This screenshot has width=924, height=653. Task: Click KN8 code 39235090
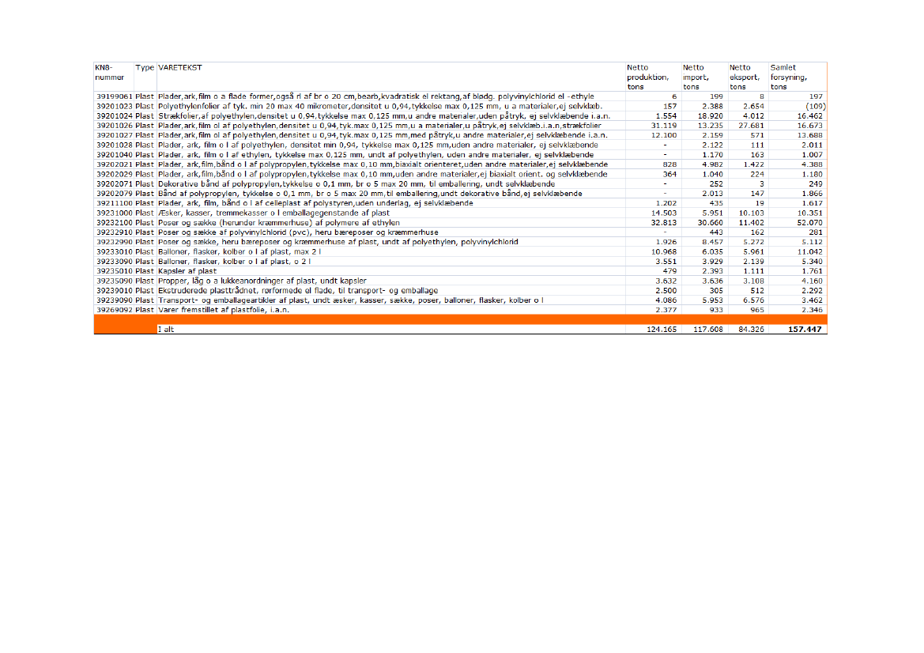pyautogui.click(x=115, y=281)
